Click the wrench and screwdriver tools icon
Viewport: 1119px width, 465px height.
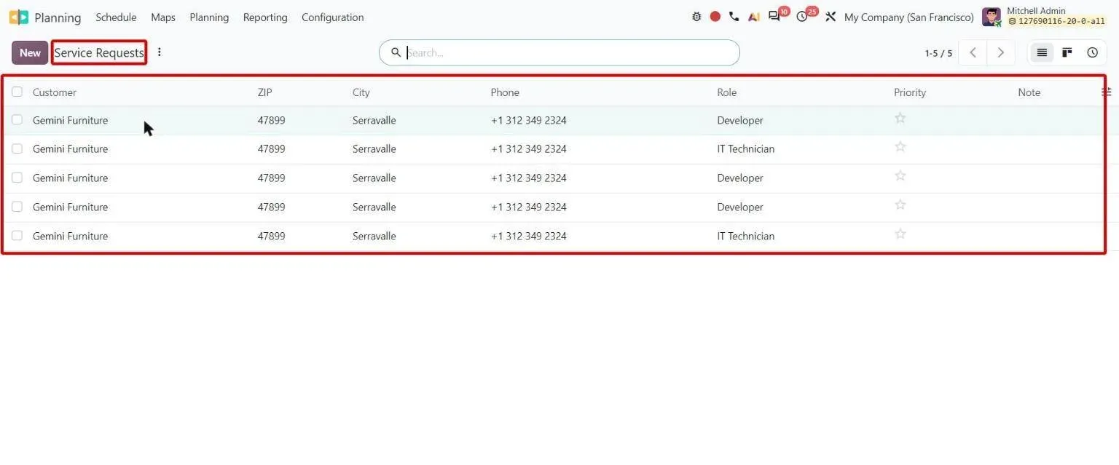click(x=831, y=17)
